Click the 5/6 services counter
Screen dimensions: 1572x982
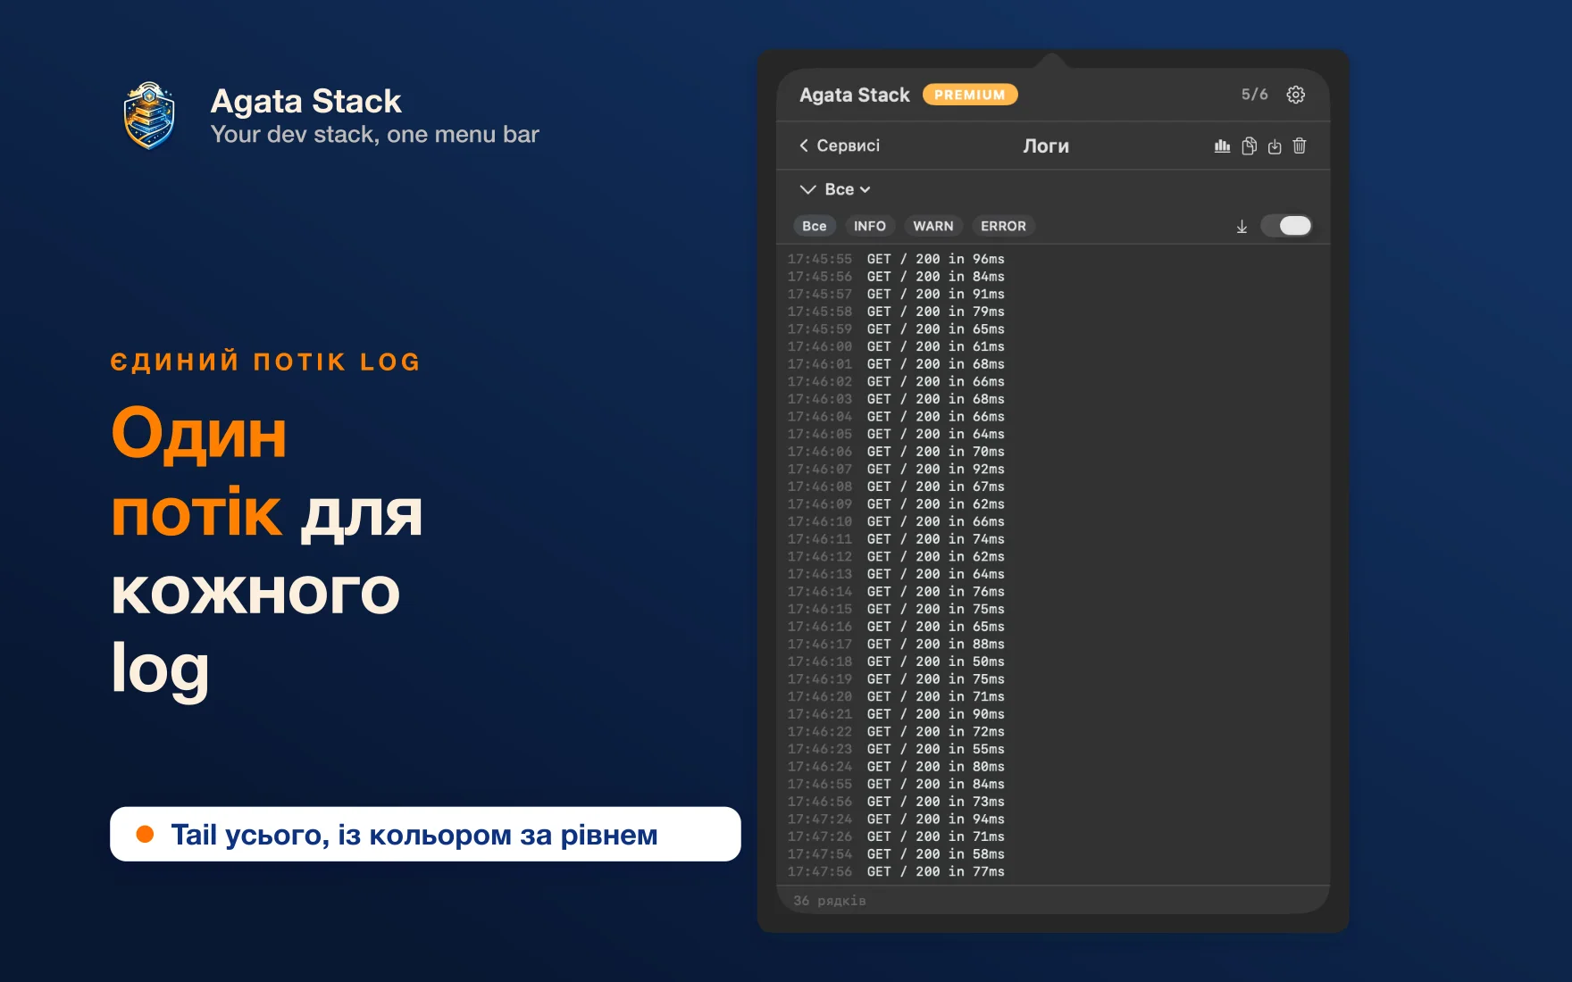[1254, 95]
